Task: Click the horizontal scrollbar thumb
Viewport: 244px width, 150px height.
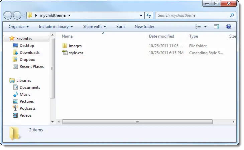Action: (x=137, y=122)
